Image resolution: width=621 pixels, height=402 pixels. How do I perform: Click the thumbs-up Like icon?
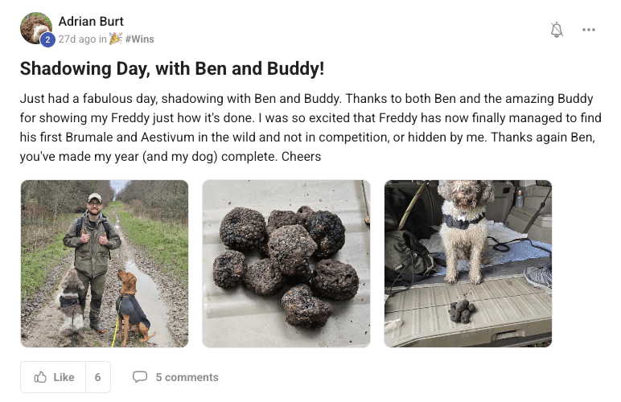coord(41,377)
